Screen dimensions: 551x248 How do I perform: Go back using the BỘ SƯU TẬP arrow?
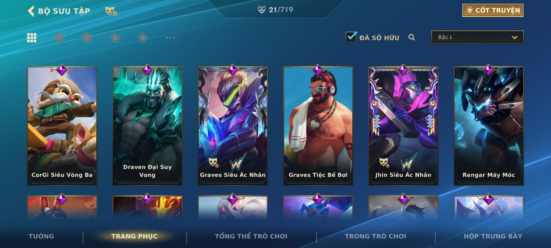coord(31,11)
